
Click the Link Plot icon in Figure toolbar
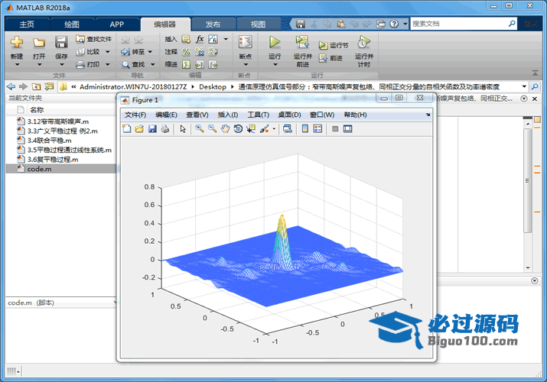pyautogui.click(x=288, y=129)
